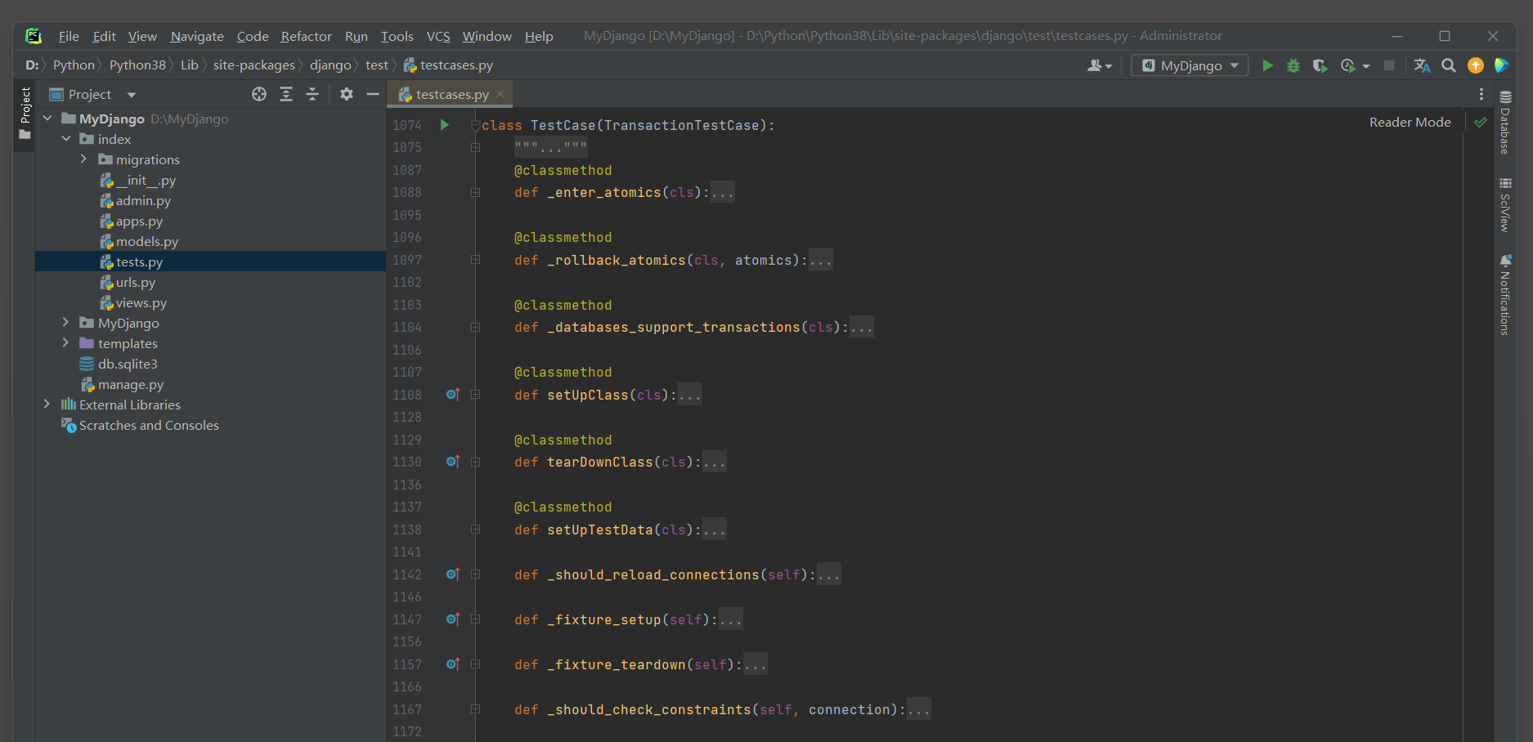The image size is (1533, 742).
Task: Click override gutter icon at setUpClass
Action: [453, 395]
